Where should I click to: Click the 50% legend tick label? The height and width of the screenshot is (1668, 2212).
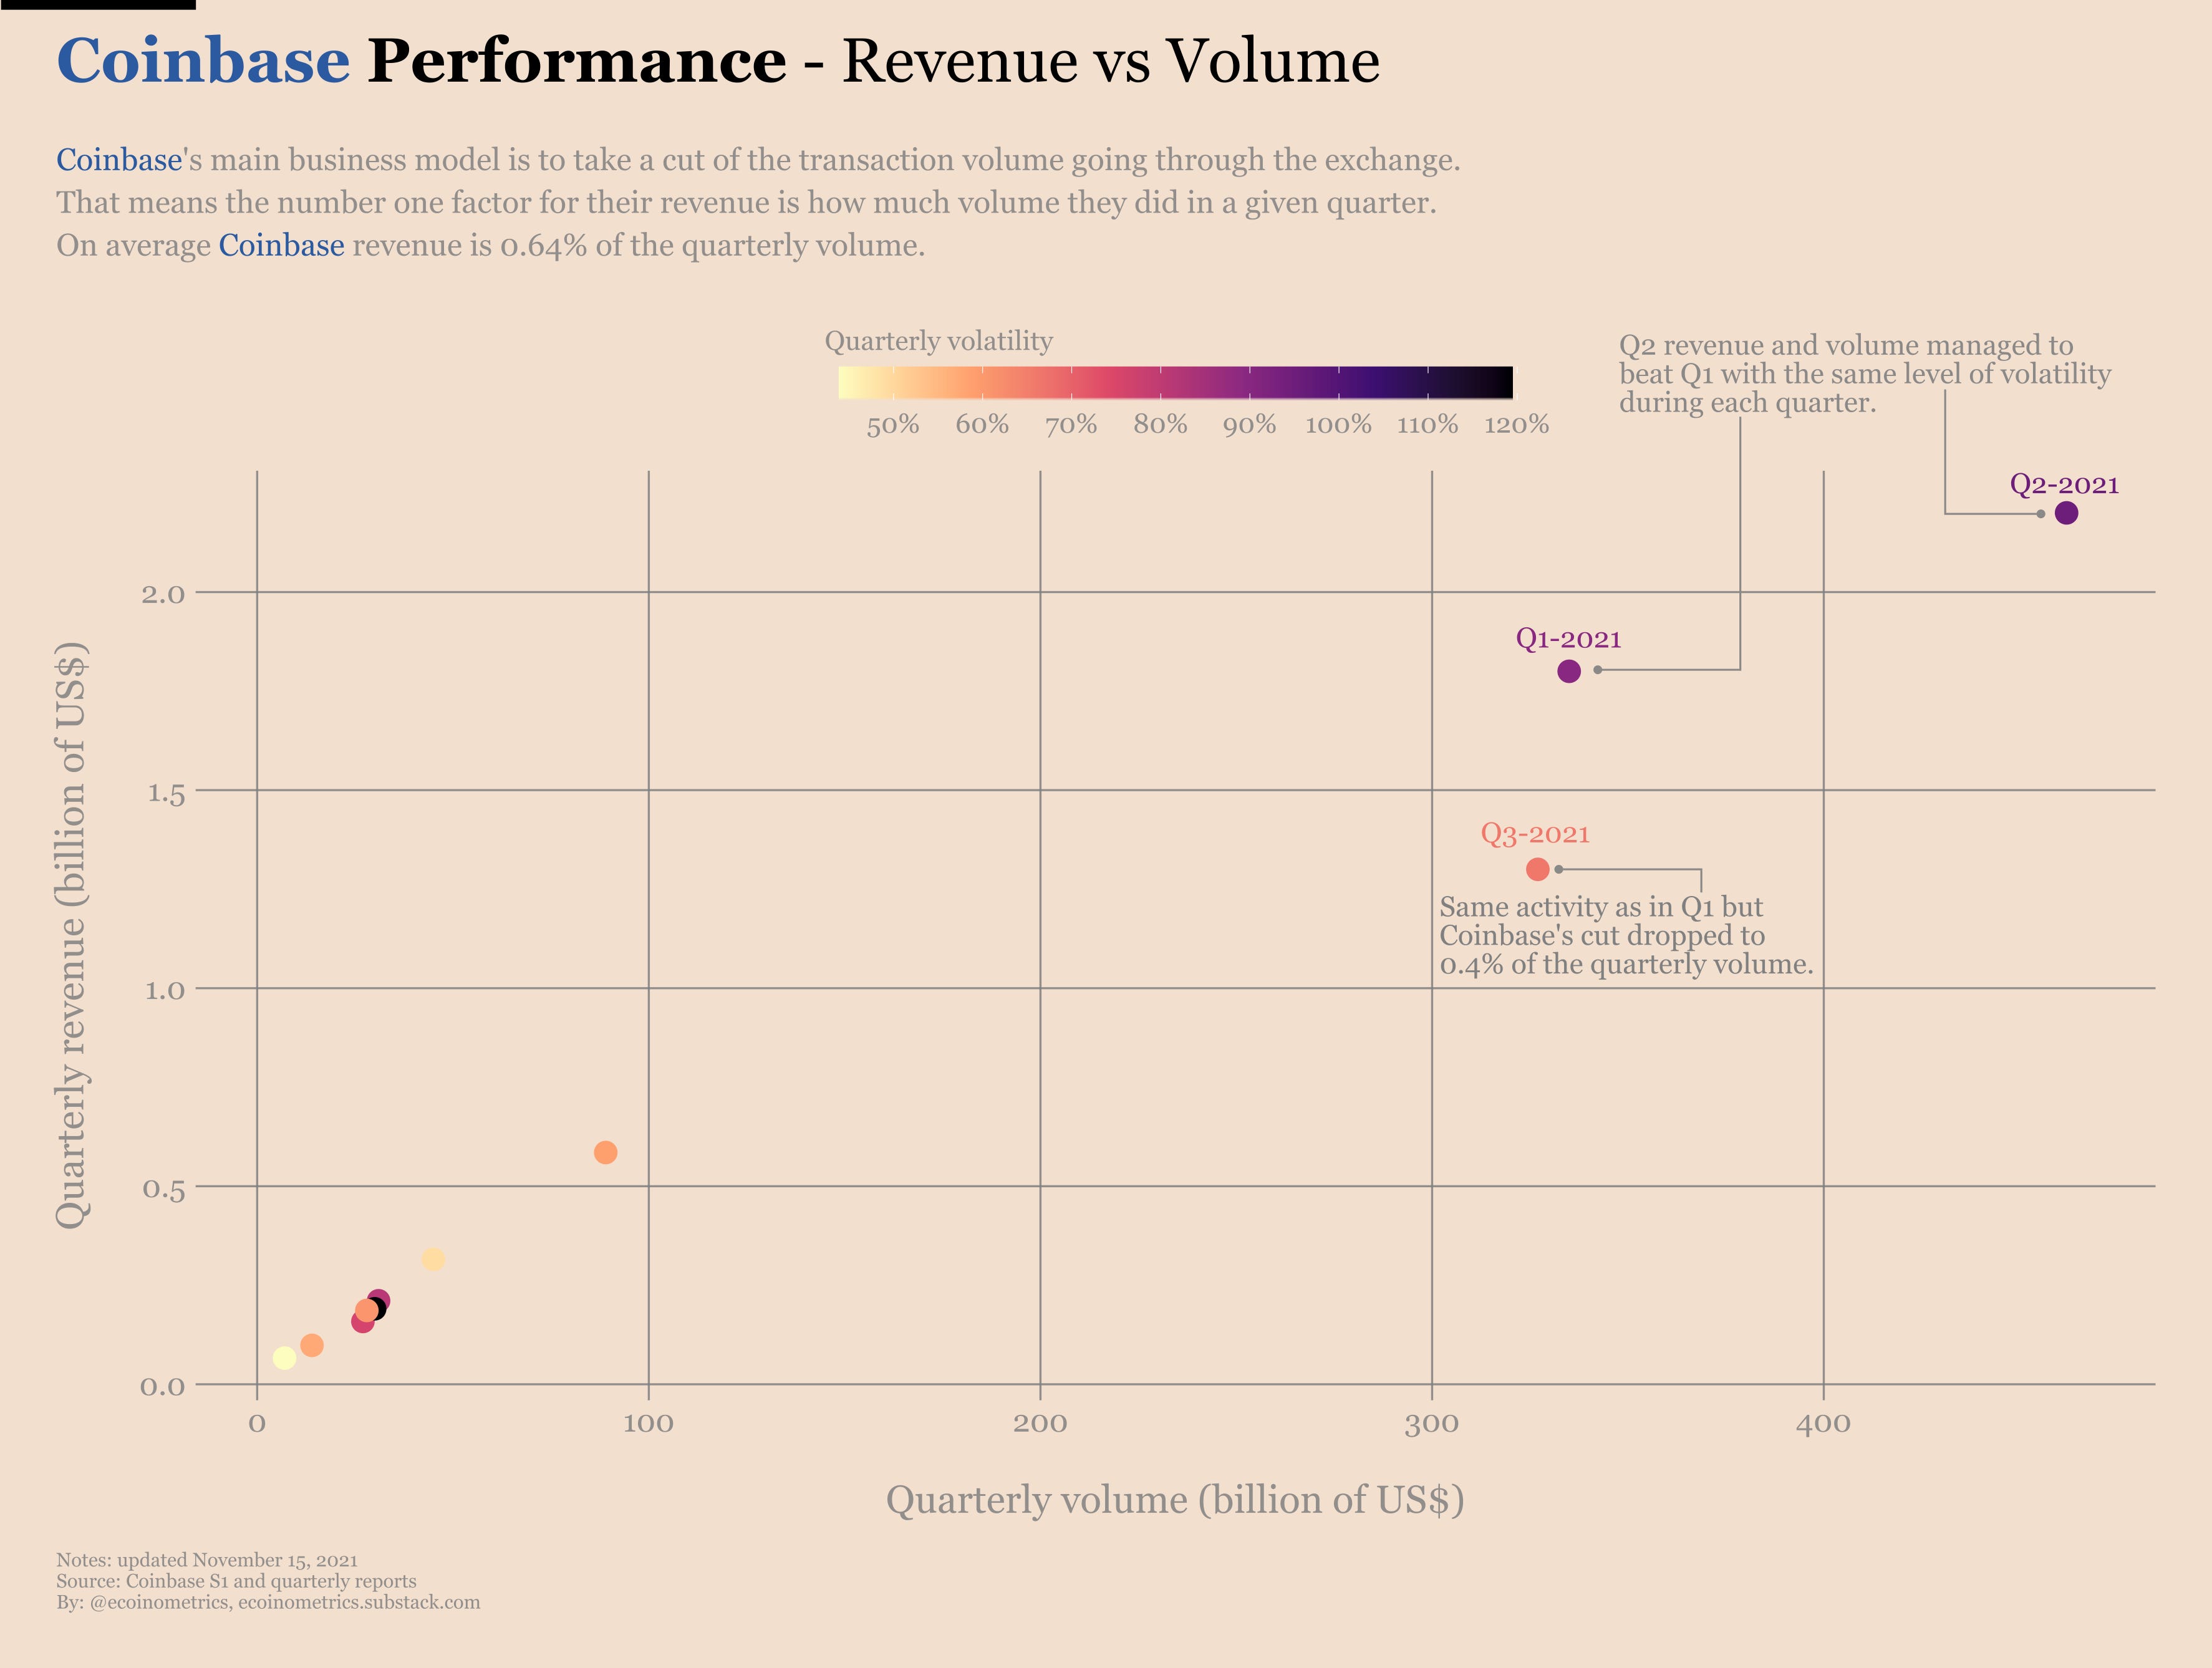click(x=892, y=425)
